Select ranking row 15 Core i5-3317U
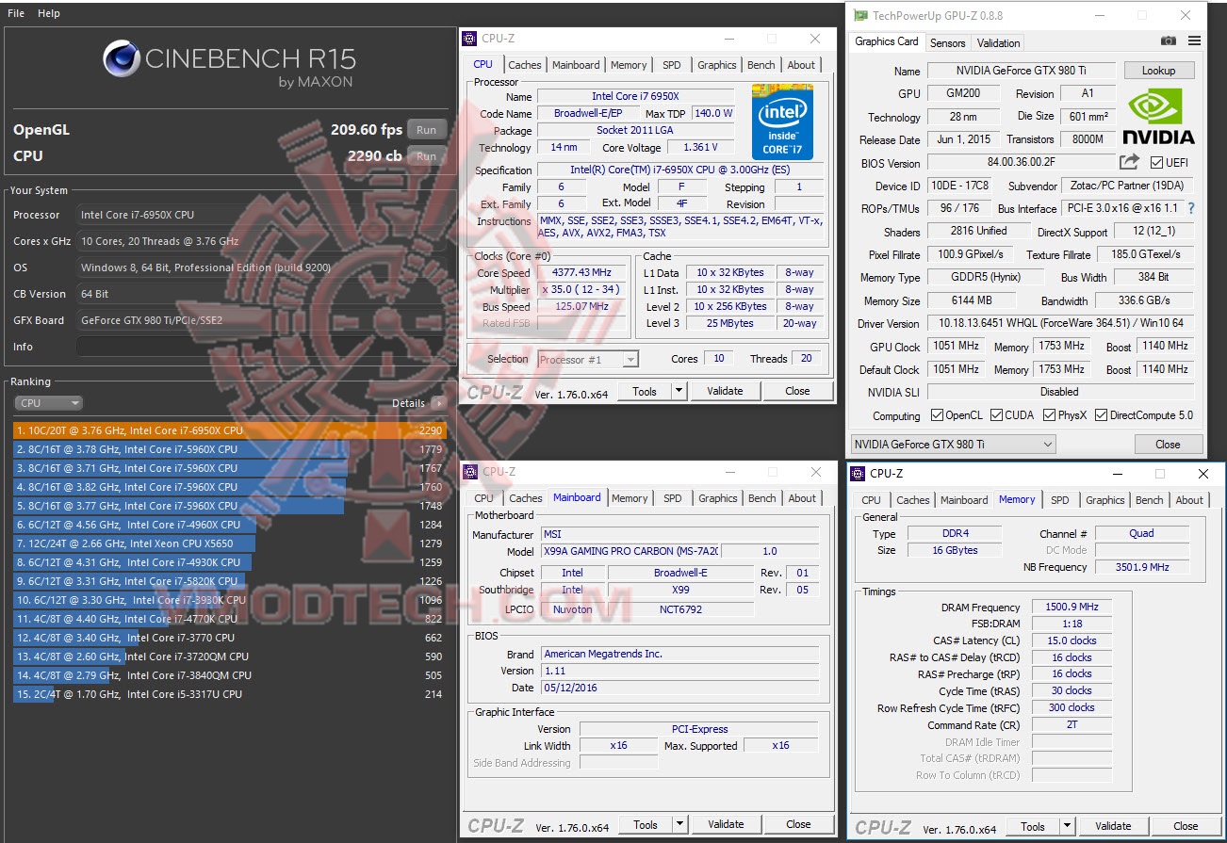1227x843 pixels. [230, 694]
